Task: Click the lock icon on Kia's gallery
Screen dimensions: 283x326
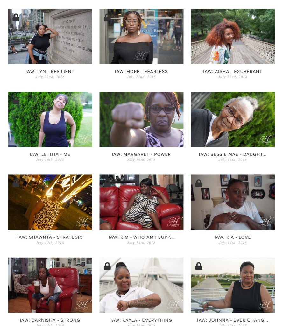Action: pos(199,183)
